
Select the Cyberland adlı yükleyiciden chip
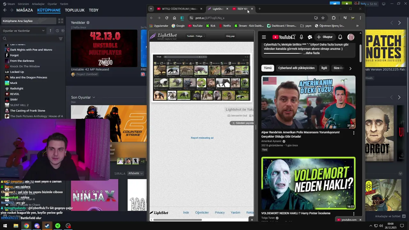296,68
